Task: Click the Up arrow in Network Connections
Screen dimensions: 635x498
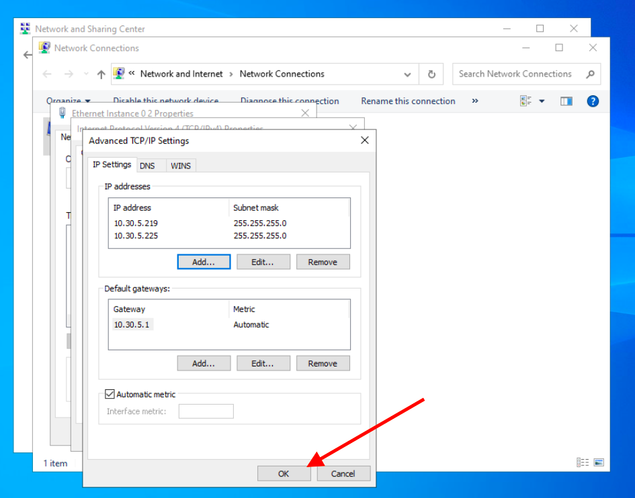Action: [101, 74]
